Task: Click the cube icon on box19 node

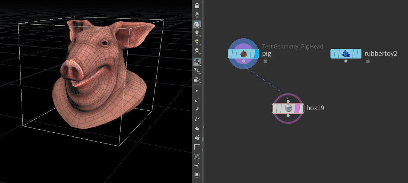Action: 288,108
